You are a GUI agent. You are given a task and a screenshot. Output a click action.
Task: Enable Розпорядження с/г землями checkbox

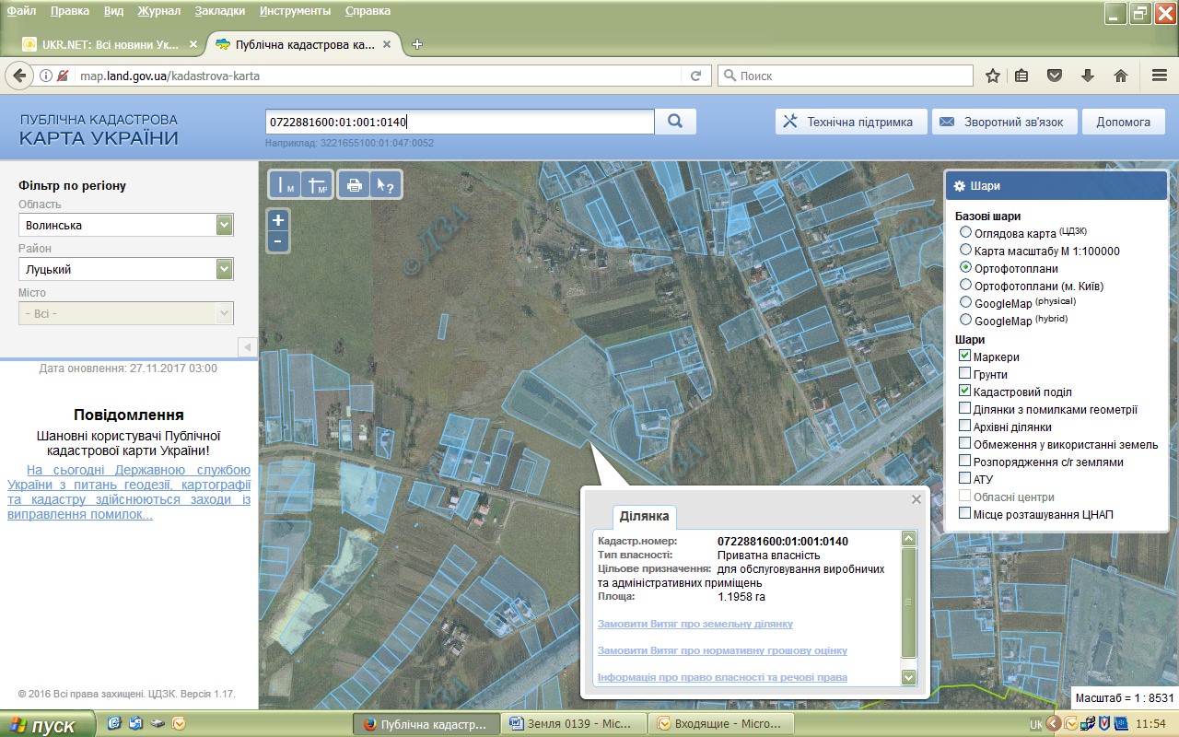[x=964, y=462]
